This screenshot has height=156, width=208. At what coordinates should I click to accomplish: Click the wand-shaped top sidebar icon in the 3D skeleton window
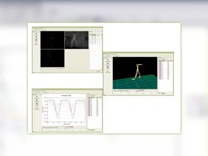[x=108, y=60]
